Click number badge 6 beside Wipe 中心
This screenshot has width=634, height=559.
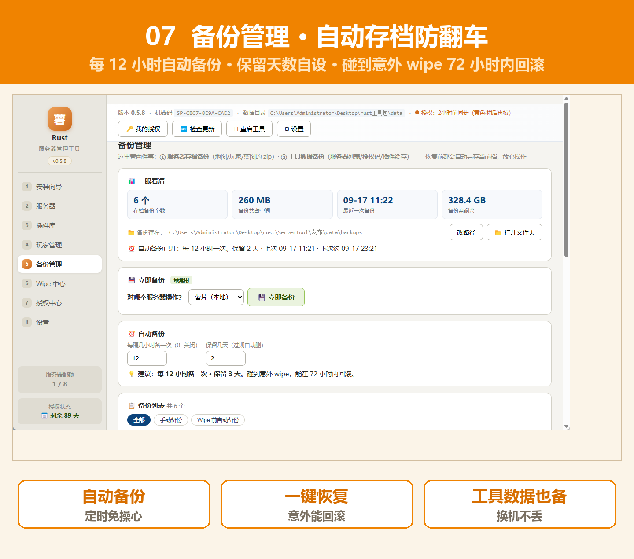click(27, 283)
